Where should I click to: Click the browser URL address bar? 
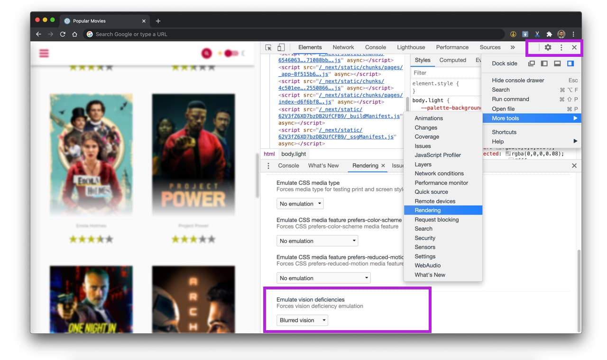294,34
